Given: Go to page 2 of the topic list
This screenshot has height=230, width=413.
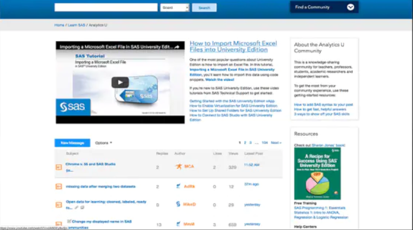Looking at the screenshot, I should (x=245, y=142).
